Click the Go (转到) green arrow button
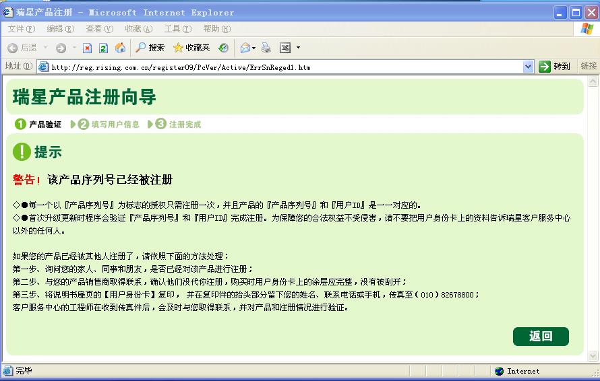The width and height of the screenshot is (600, 381). tap(554, 67)
